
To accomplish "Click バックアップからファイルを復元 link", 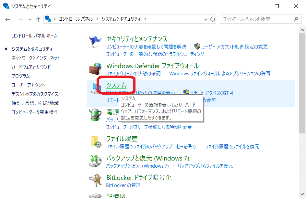I will pyautogui.click(x=205, y=166).
